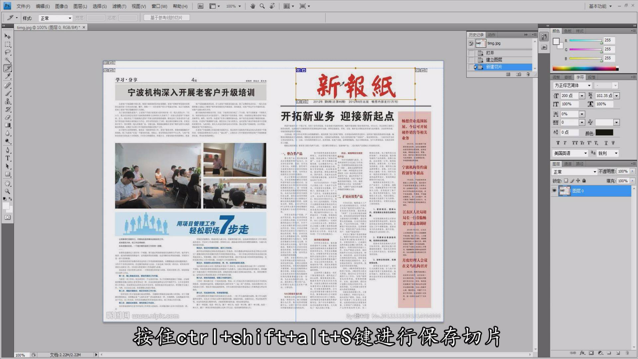
Task: Open the slice style dropdown 正常
Action: coord(55,18)
